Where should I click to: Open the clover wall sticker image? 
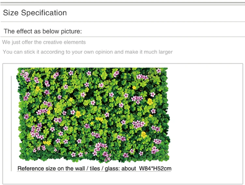pos(94,115)
